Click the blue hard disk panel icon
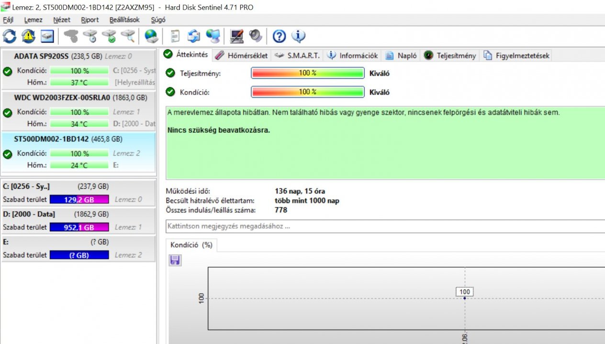Image resolution: width=605 pixels, height=344 pixels. [47, 36]
